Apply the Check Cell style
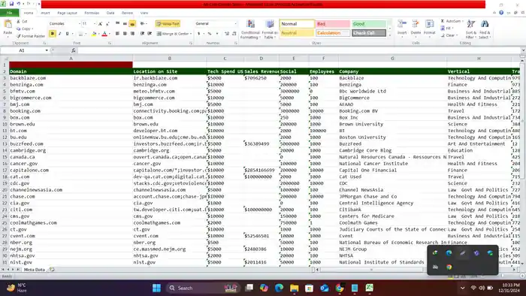The height and width of the screenshot is (296, 526). (x=369, y=33)
